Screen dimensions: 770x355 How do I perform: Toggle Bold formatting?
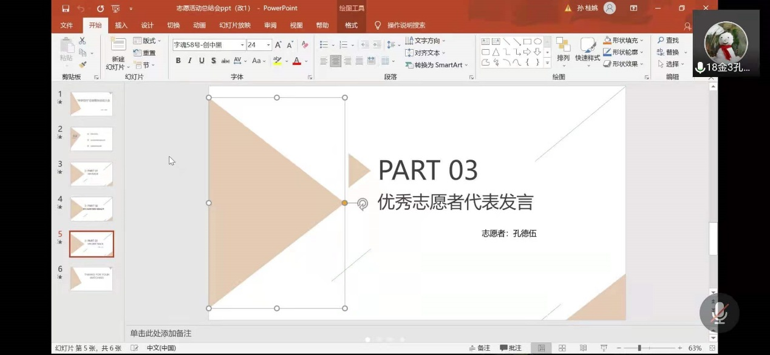178,61
